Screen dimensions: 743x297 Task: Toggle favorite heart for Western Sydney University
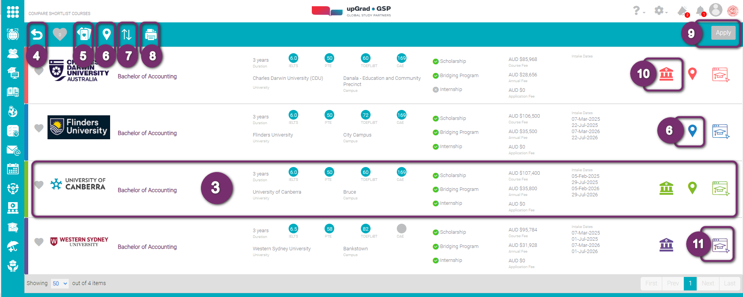click(39, 242)
